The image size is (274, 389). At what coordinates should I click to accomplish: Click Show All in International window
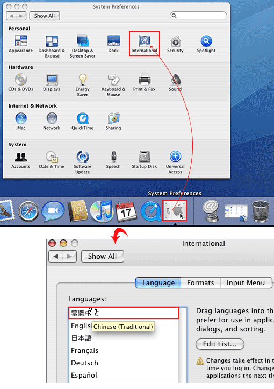tap(102, 256)
